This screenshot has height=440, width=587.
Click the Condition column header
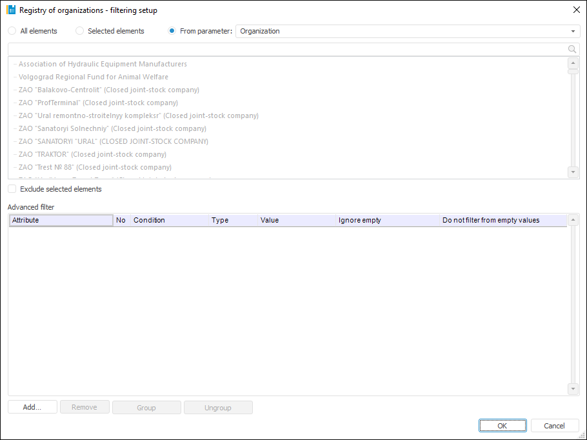pos(170,220)
